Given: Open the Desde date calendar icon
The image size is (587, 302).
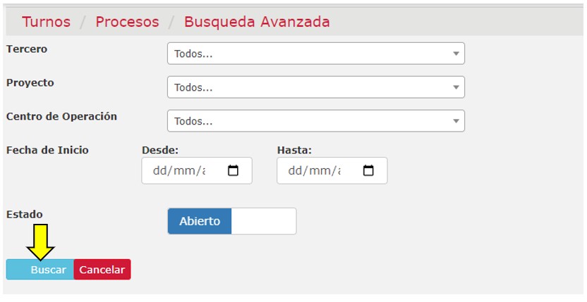Looking at the screenshot, I should (233, 170).
